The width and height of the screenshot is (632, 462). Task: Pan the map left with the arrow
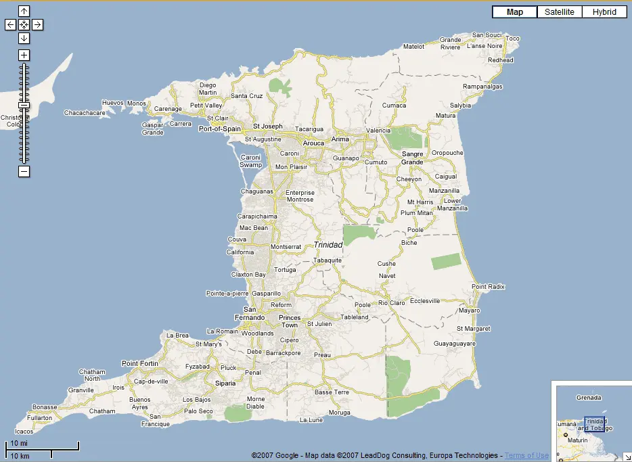click(11, 24)
